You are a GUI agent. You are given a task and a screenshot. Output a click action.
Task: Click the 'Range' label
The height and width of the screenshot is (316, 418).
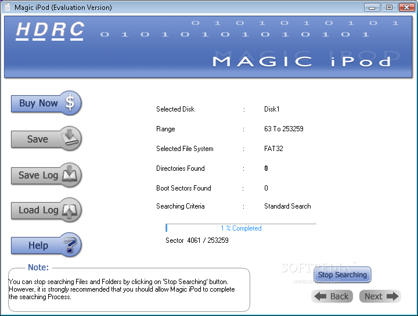point(165,129)
